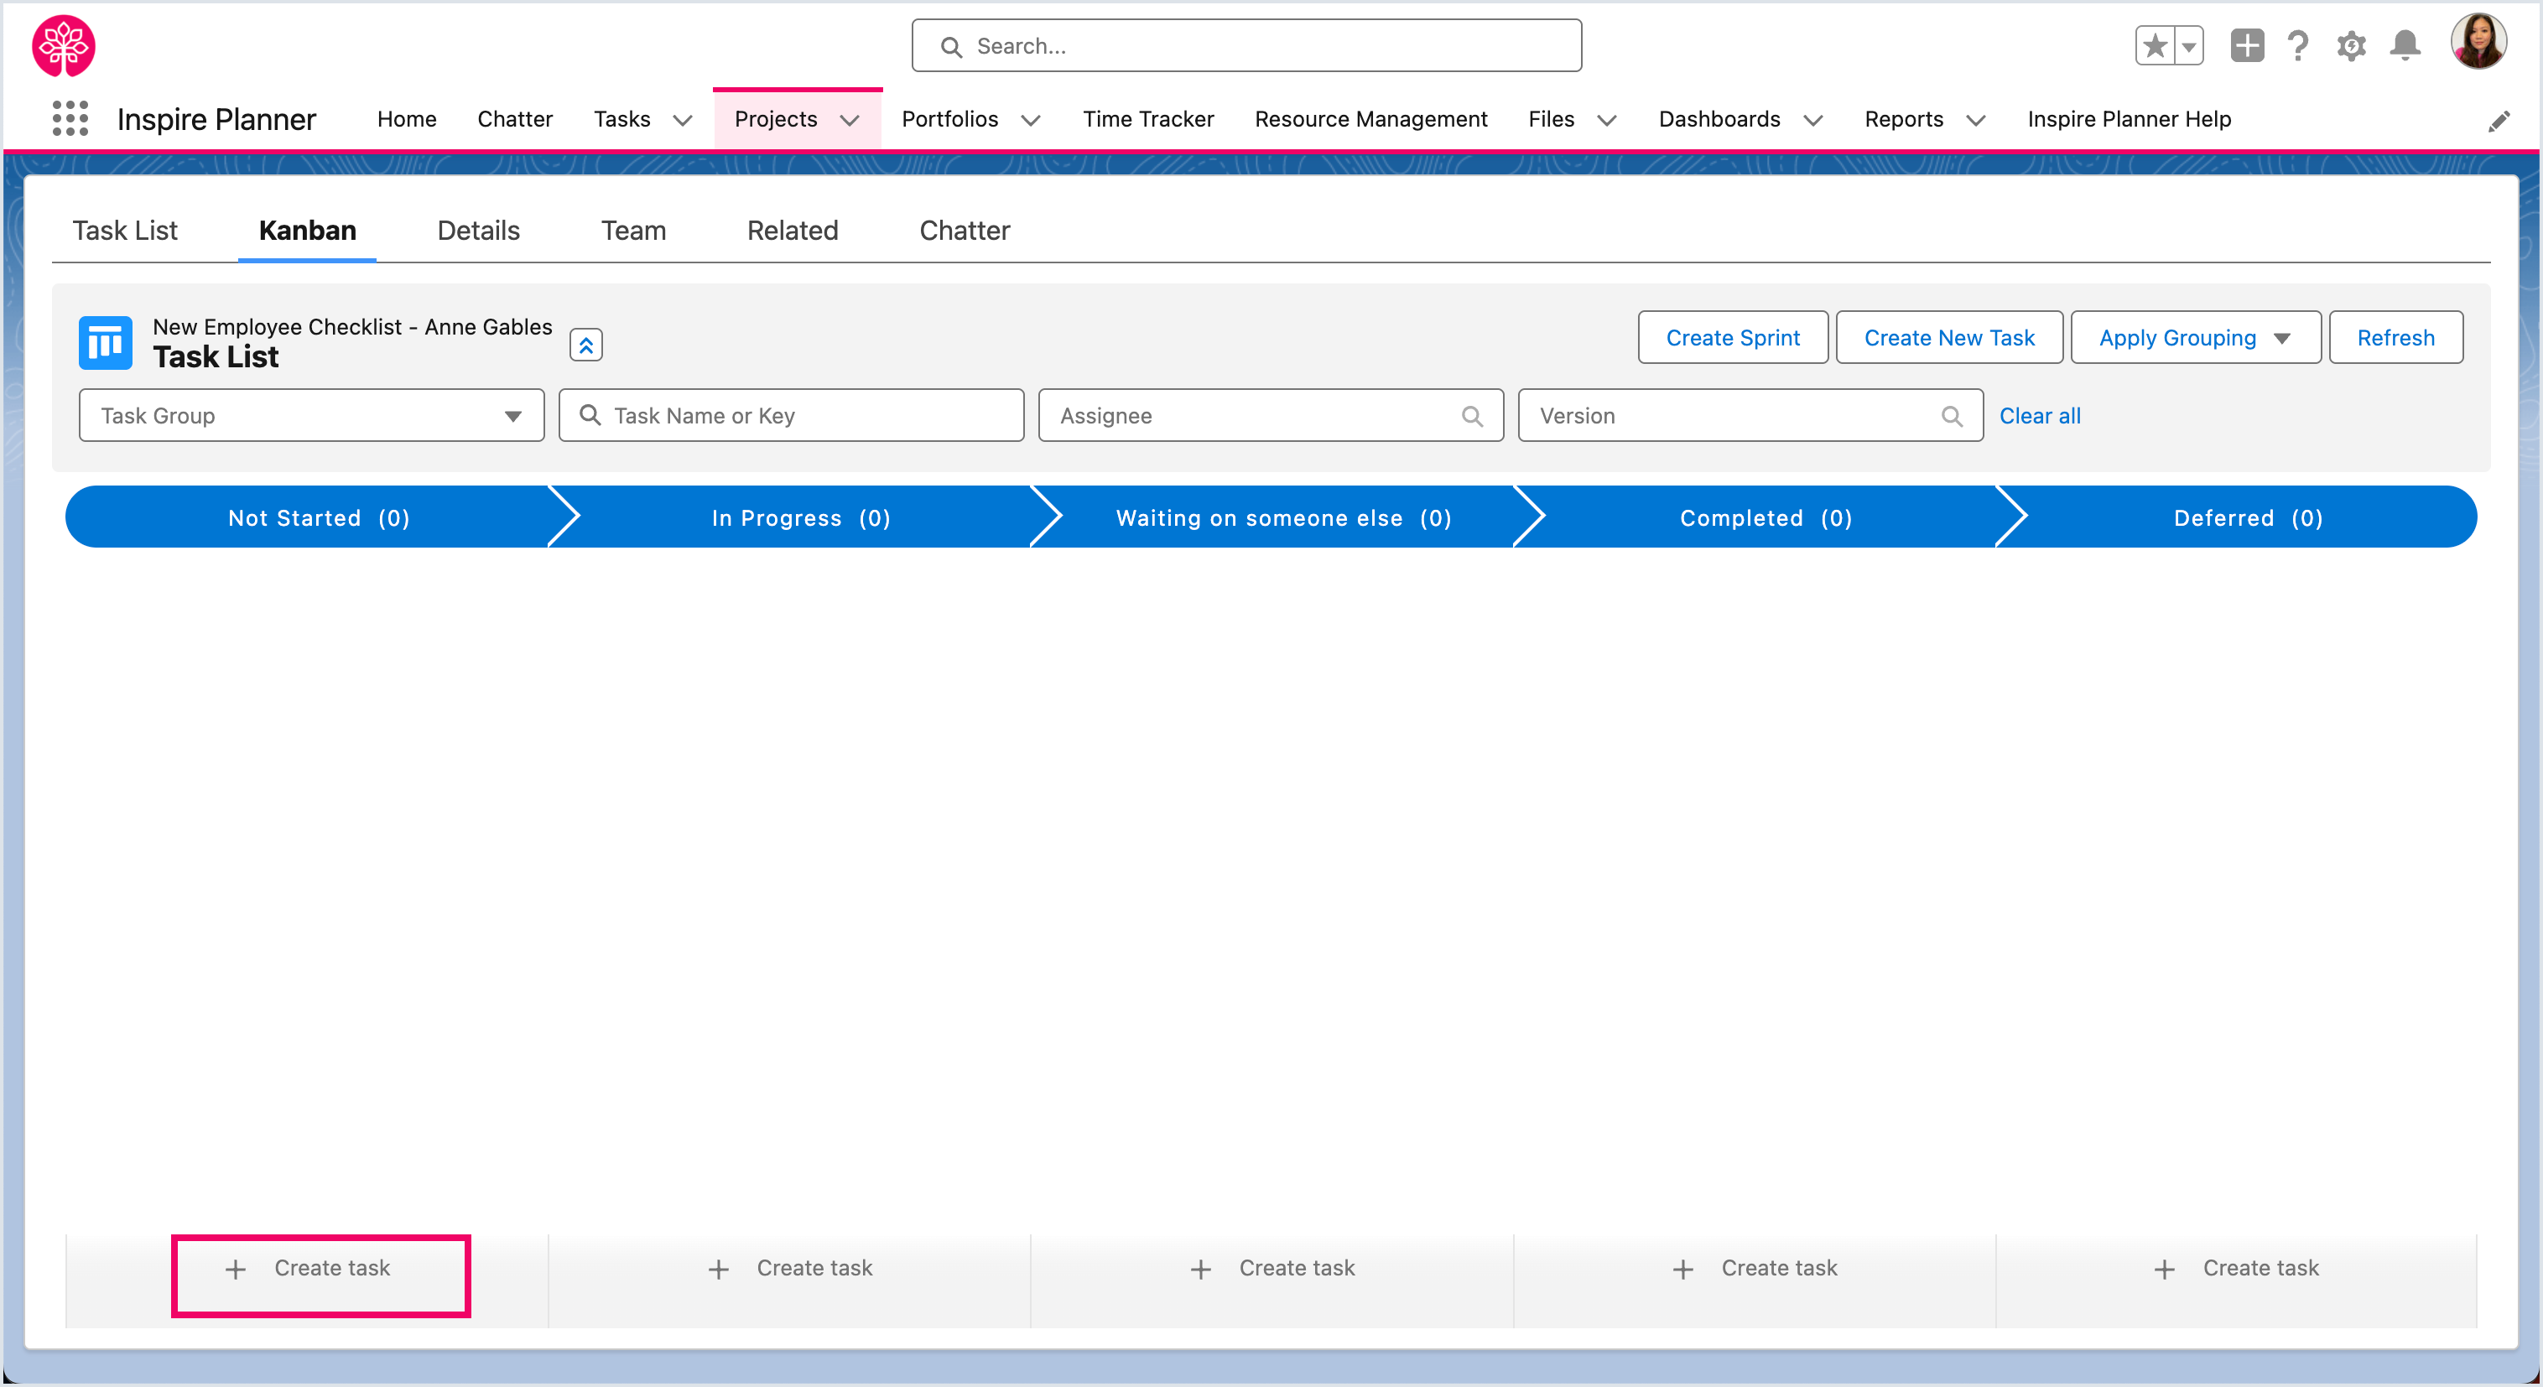Click the Assignee field magnifier icon

[1472, 416]
